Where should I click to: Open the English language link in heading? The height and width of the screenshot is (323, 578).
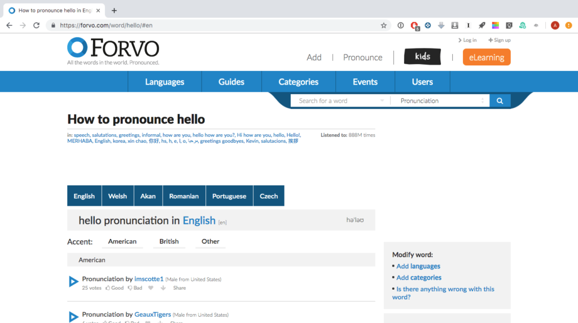(x=199, y=220)
